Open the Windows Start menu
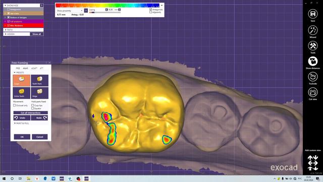The width and height of the screenshot is (323, 182). 4,178
